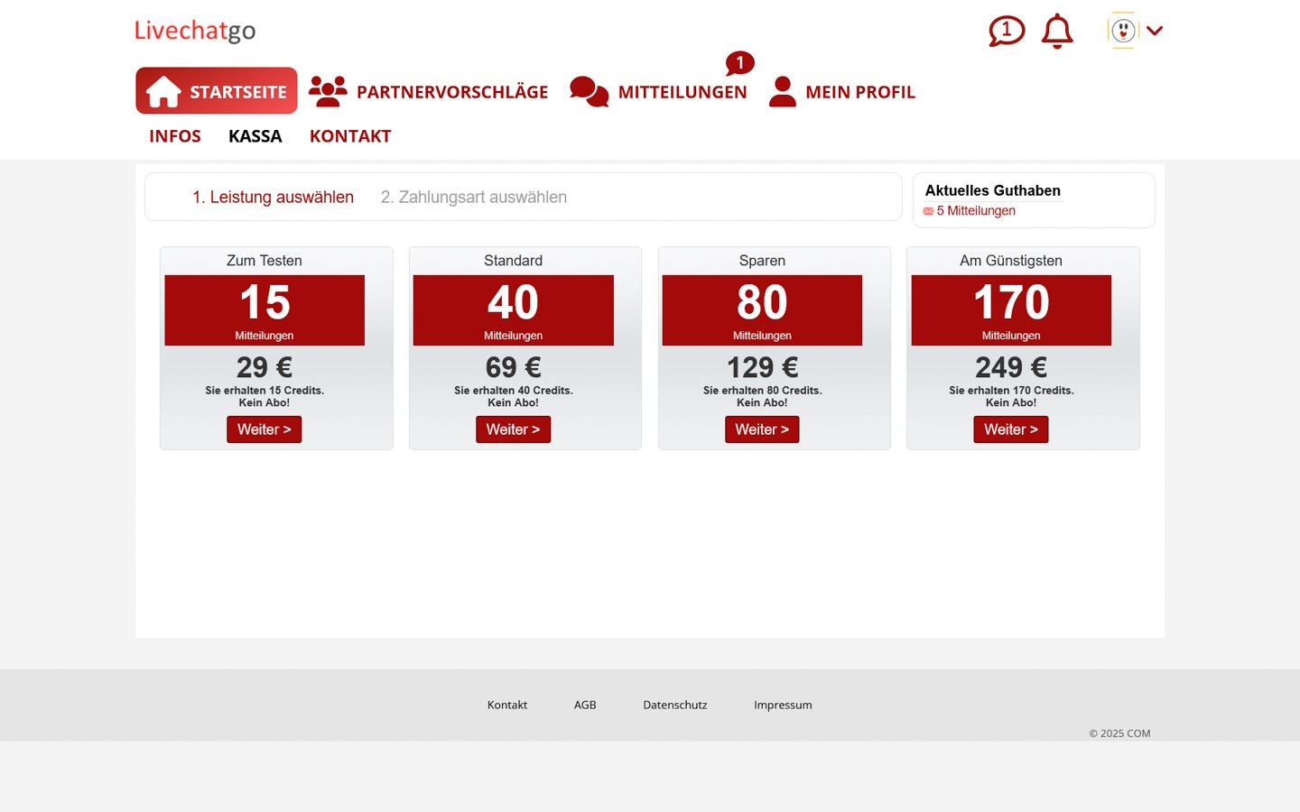Click the 5 Mitteilungen balance link
This screenshot has height=812, width=1300.
[976, 210]
